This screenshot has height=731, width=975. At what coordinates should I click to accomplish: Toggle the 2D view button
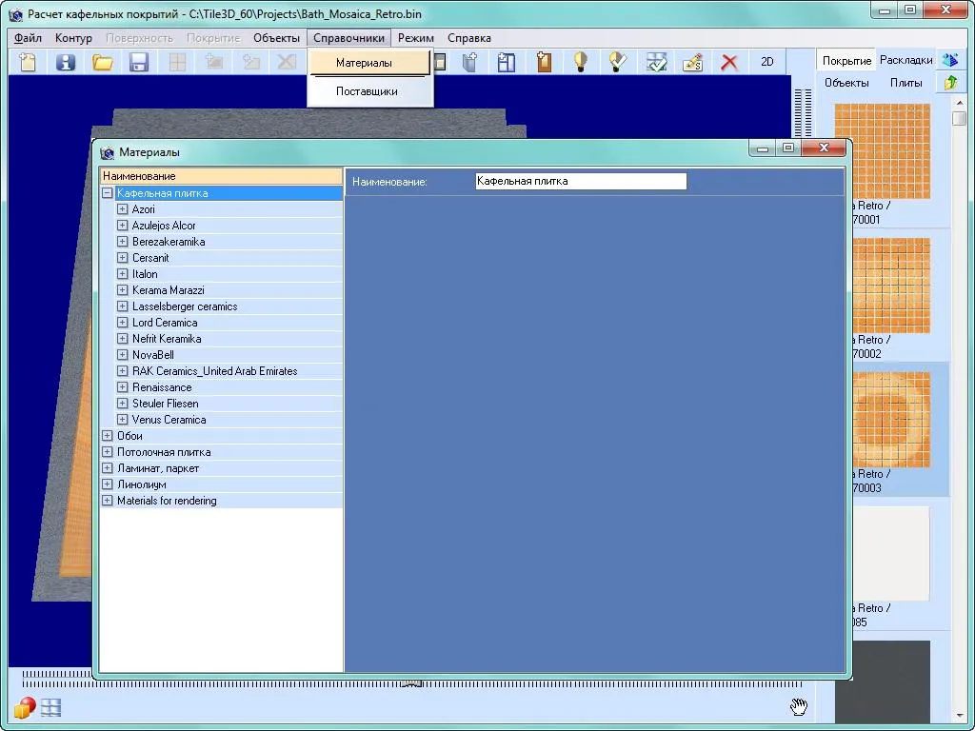766,62
